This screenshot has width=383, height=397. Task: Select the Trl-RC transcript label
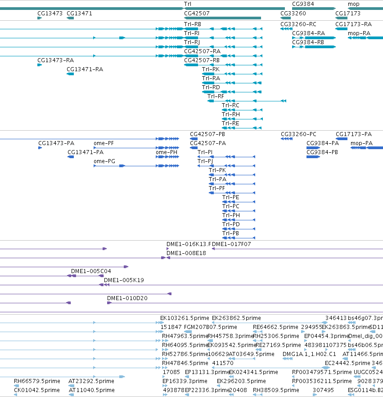tap(230, 105)
